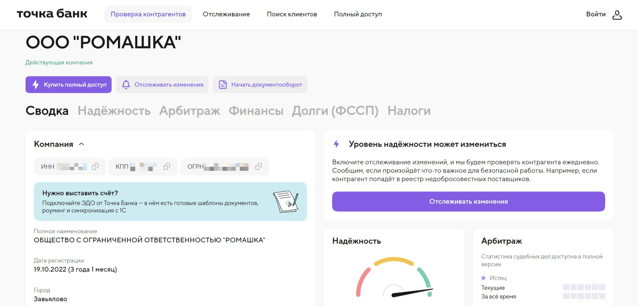Click the document illustration in the ЭДО banner
Screen dimensions: 638x306
tap(286, 201)
